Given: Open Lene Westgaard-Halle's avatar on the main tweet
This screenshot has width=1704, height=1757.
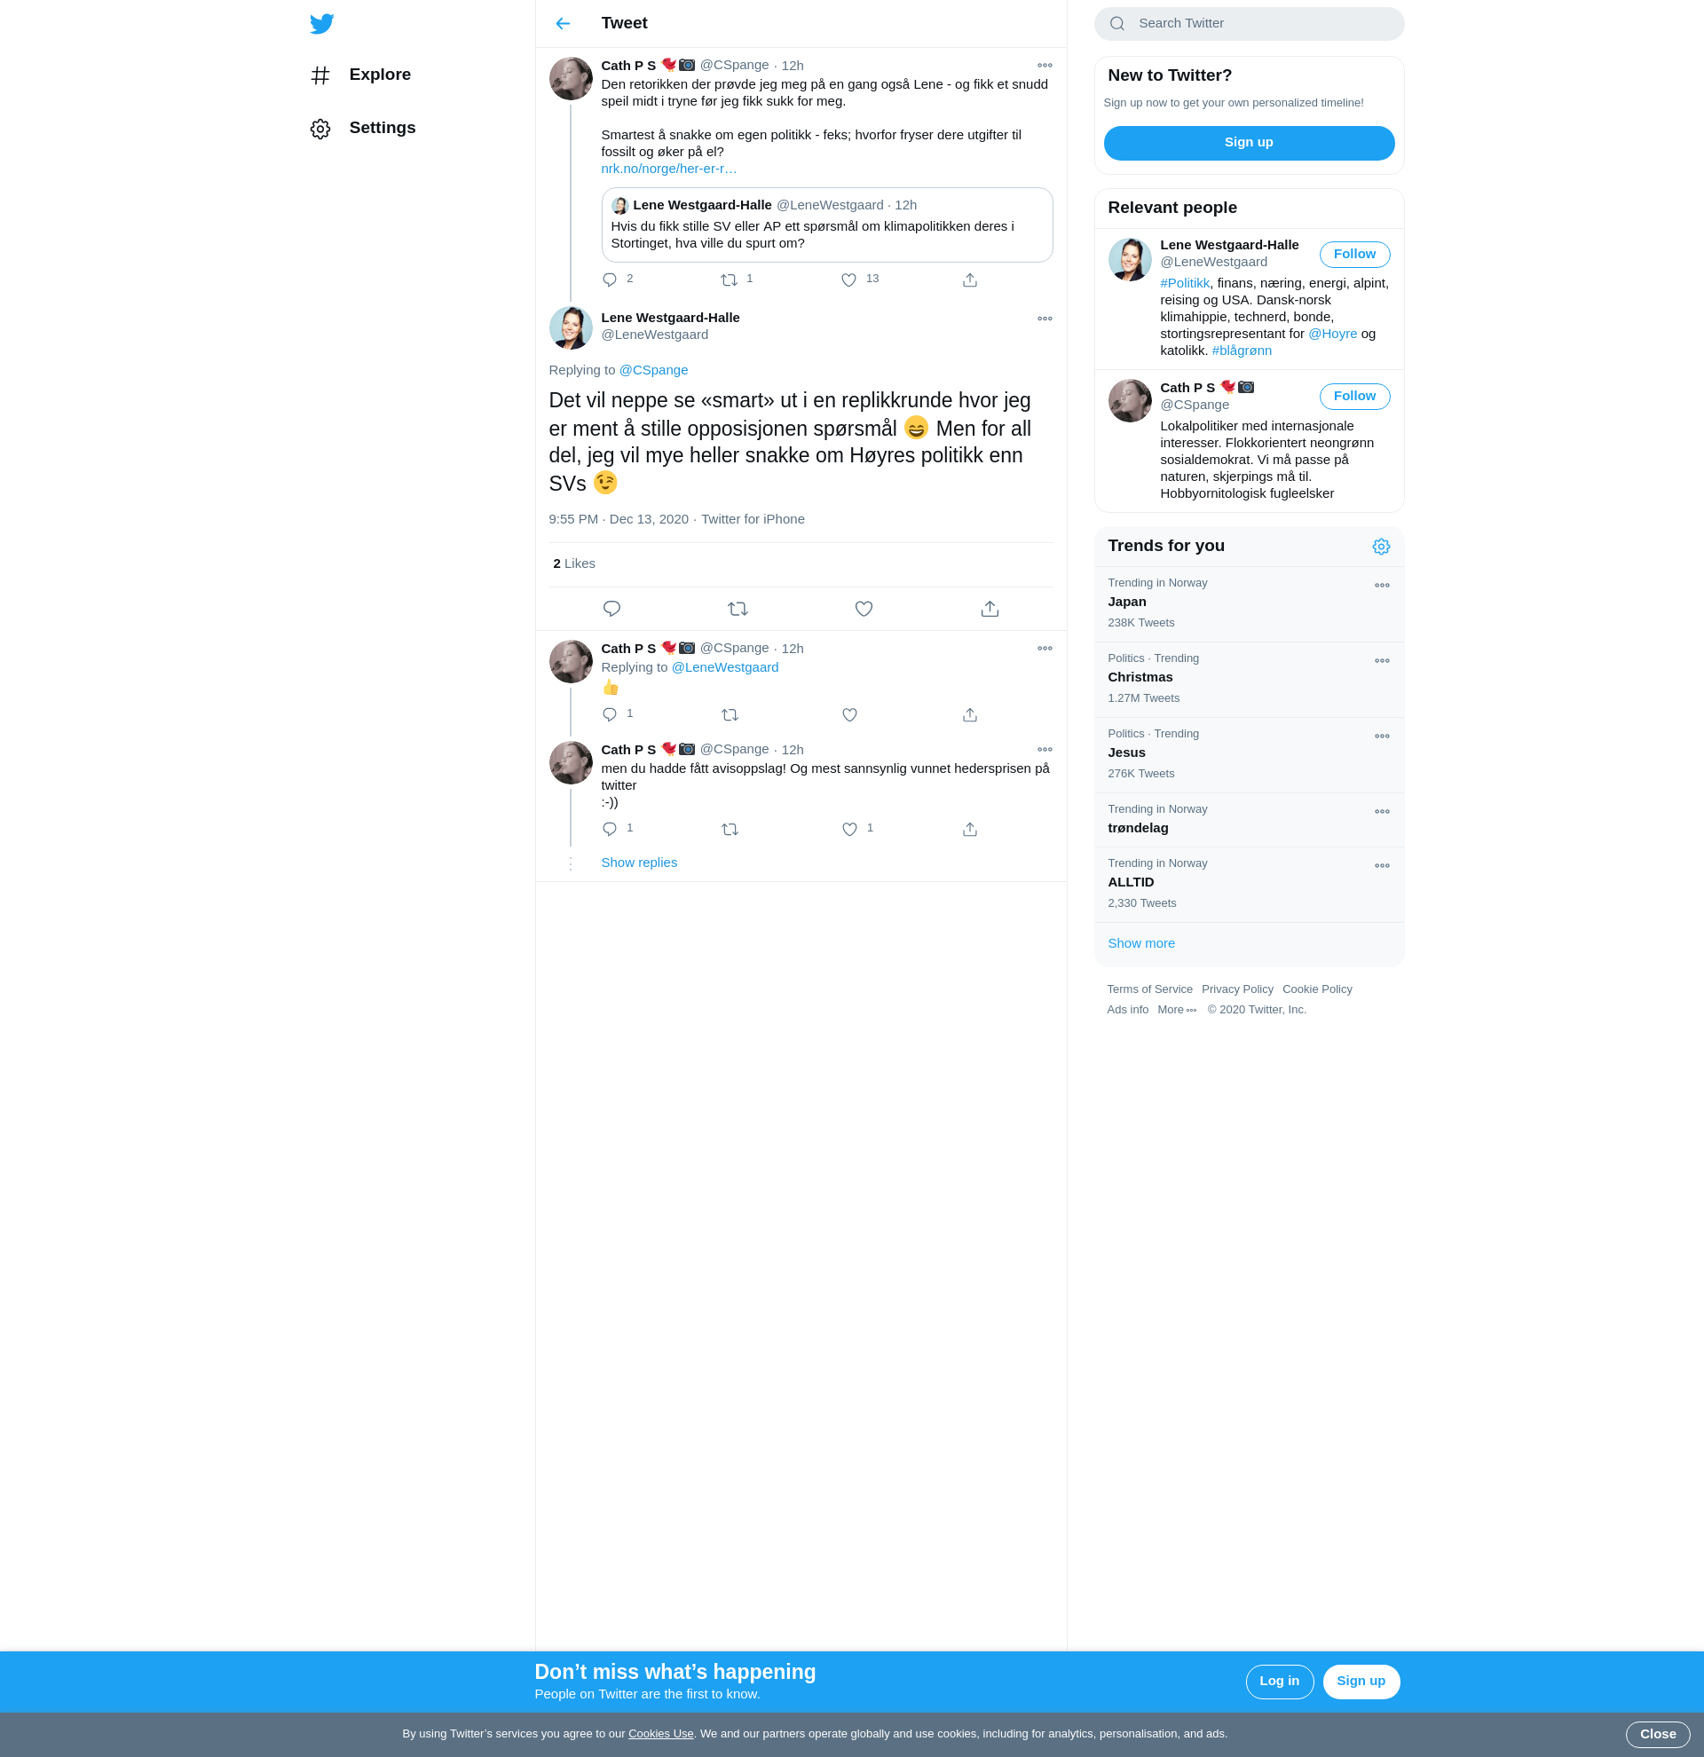Looking at the screenshot, I should [x=571, y=327].
